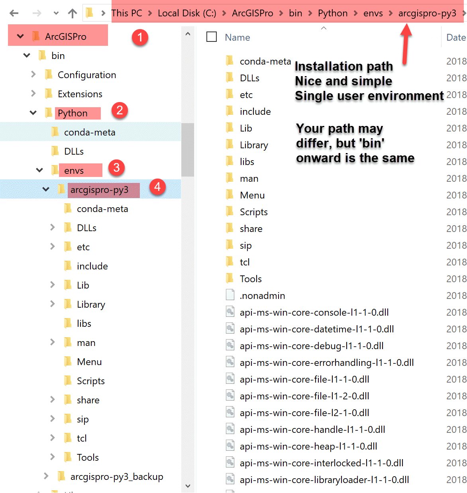The width and height of the screenshot is (467, 493).
Task: Select file 'api-ms-win-core-file-l1-2-0.dll'
Action: pyautogui.click(x=304, y=396)
